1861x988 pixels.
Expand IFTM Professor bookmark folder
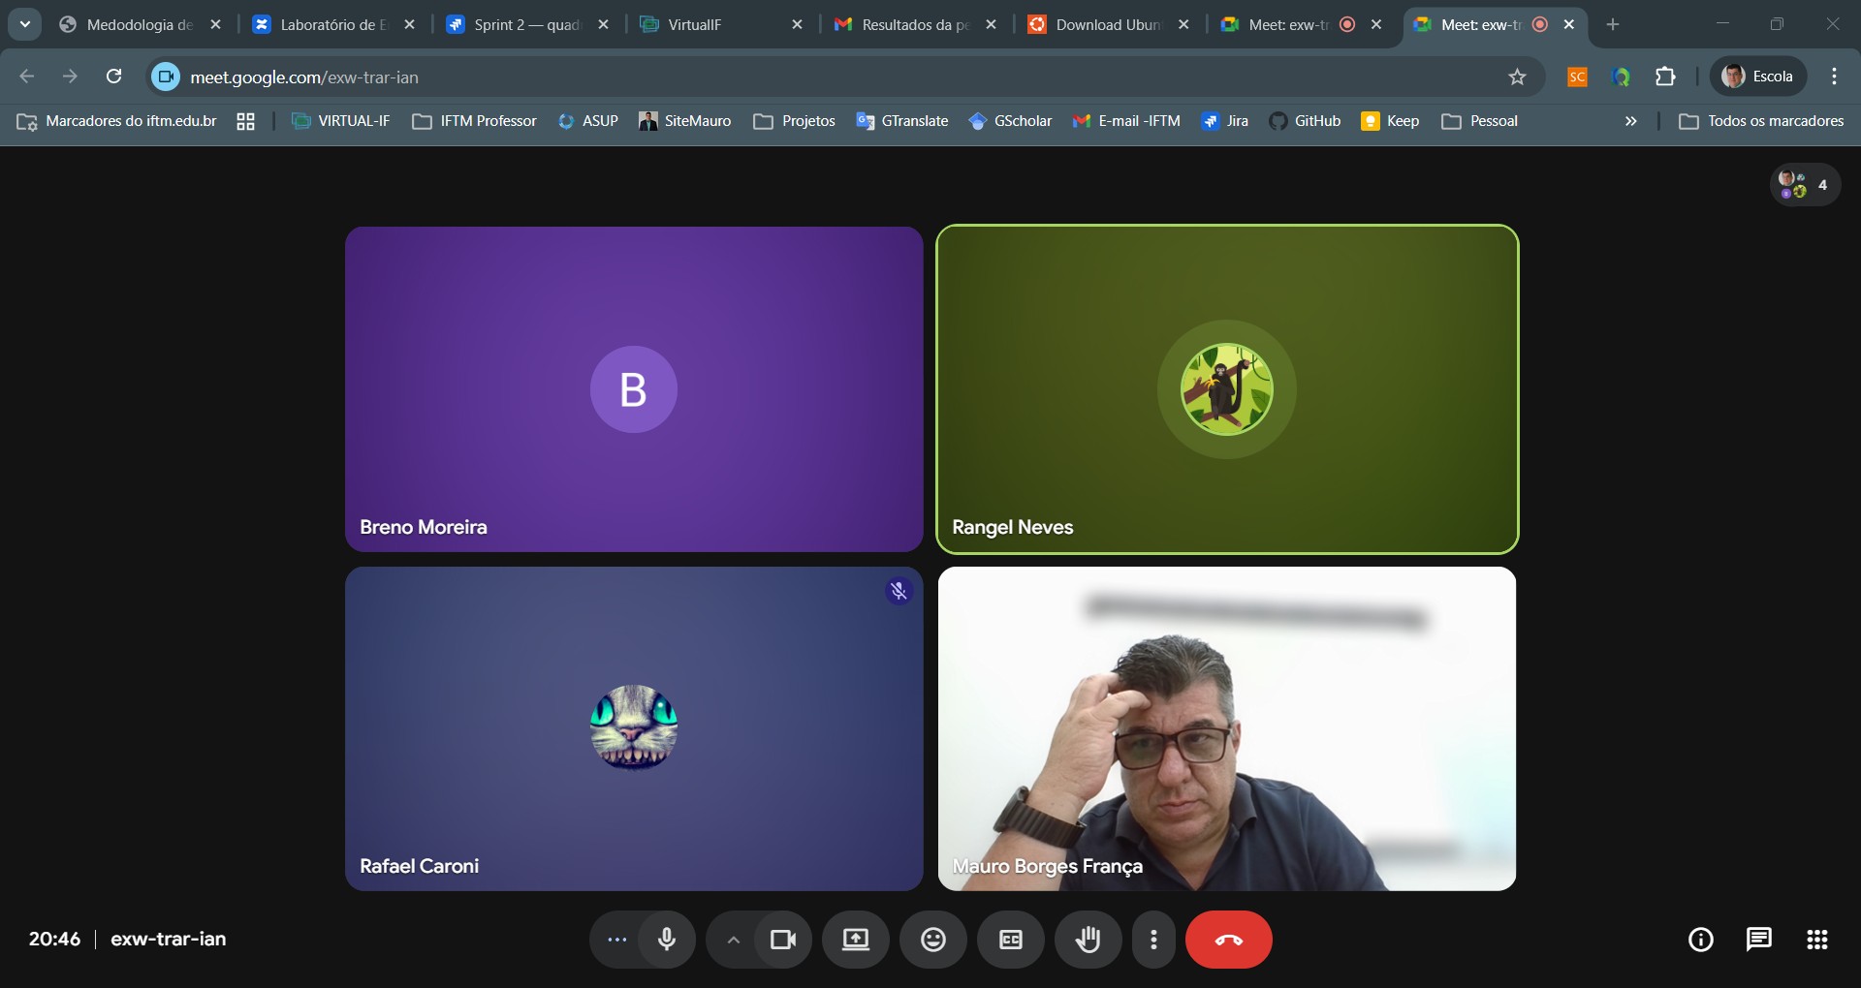point(474,121)
